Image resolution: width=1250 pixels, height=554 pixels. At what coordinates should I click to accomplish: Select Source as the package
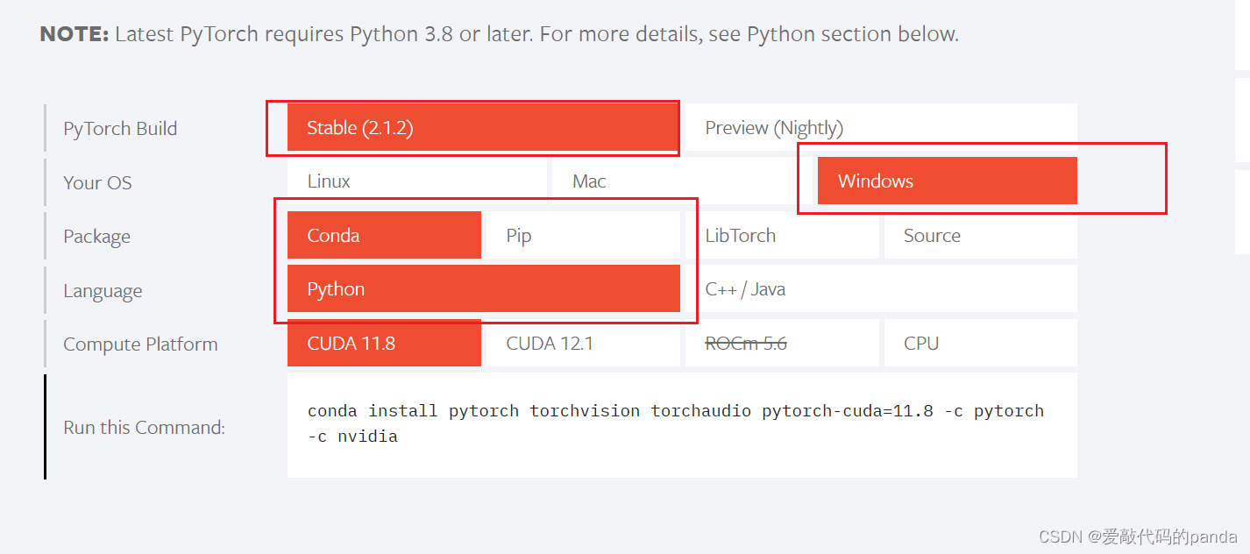tap(980, 235)
